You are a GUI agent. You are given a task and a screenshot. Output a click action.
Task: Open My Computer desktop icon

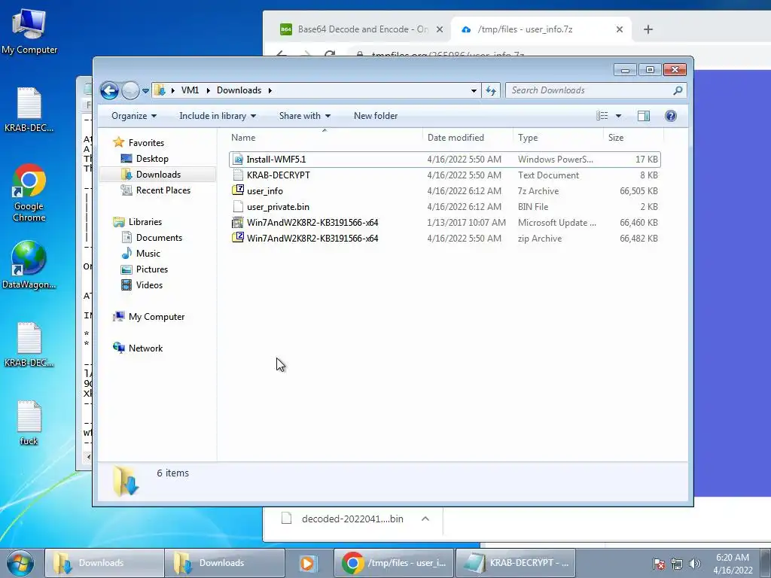tap(29, 30)
